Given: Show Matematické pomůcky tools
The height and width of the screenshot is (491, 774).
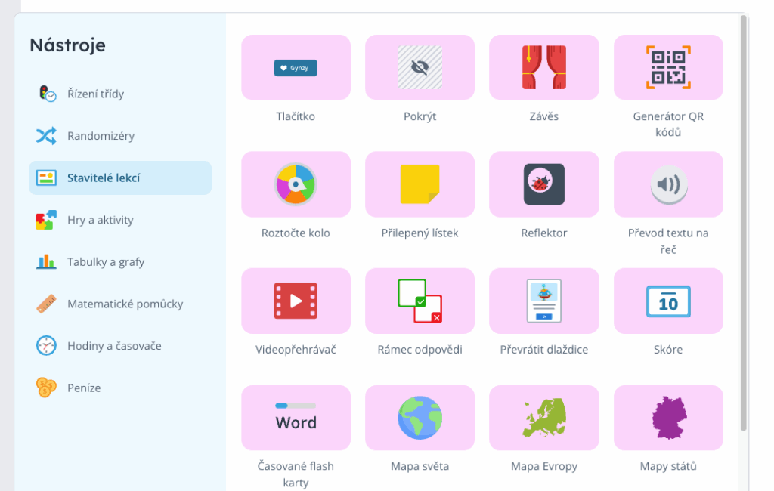Looking at the screenshot, I should [x=125, y=304].
